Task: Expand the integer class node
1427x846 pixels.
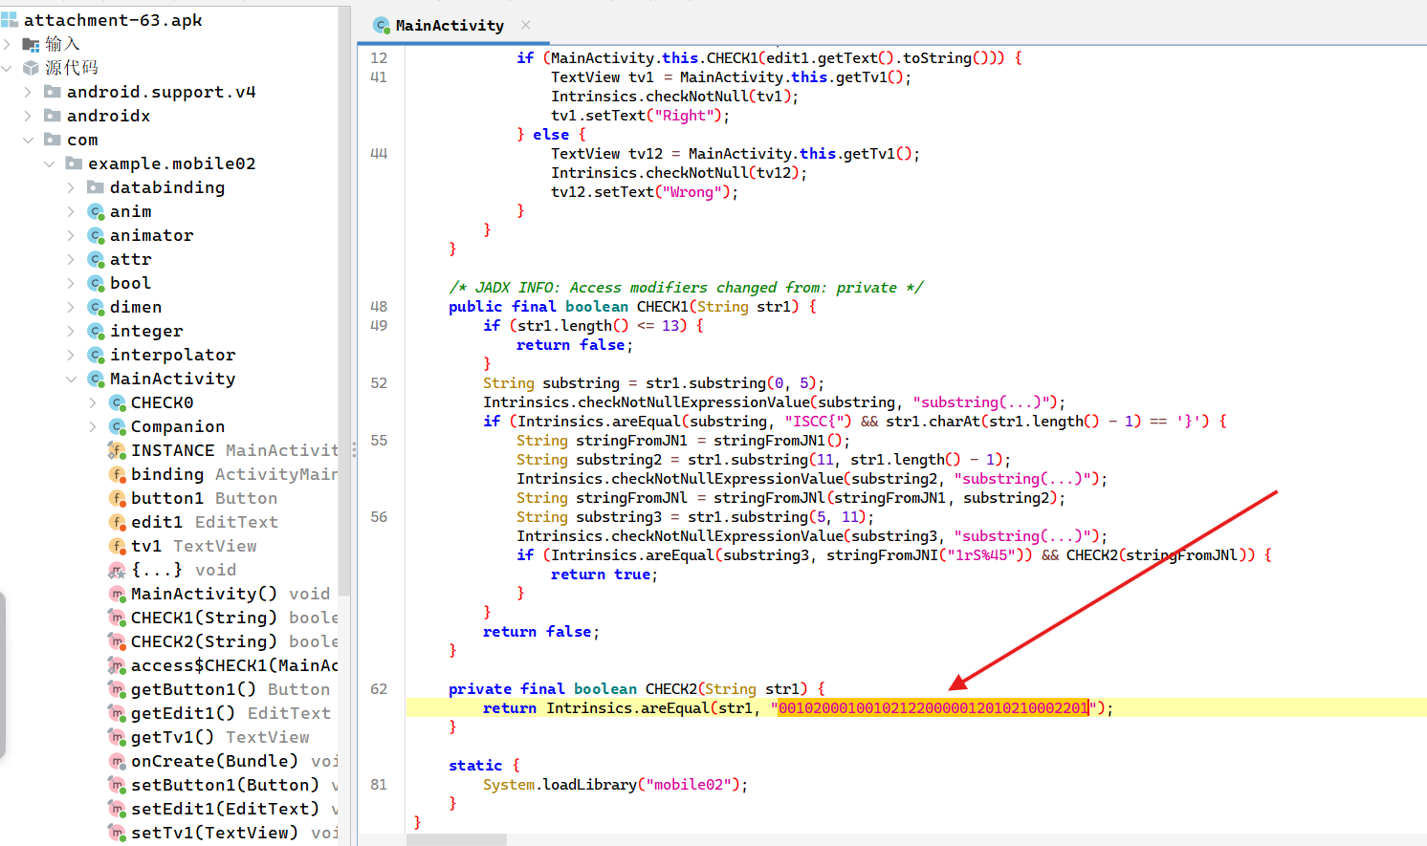Action: (x=71, y=331)
